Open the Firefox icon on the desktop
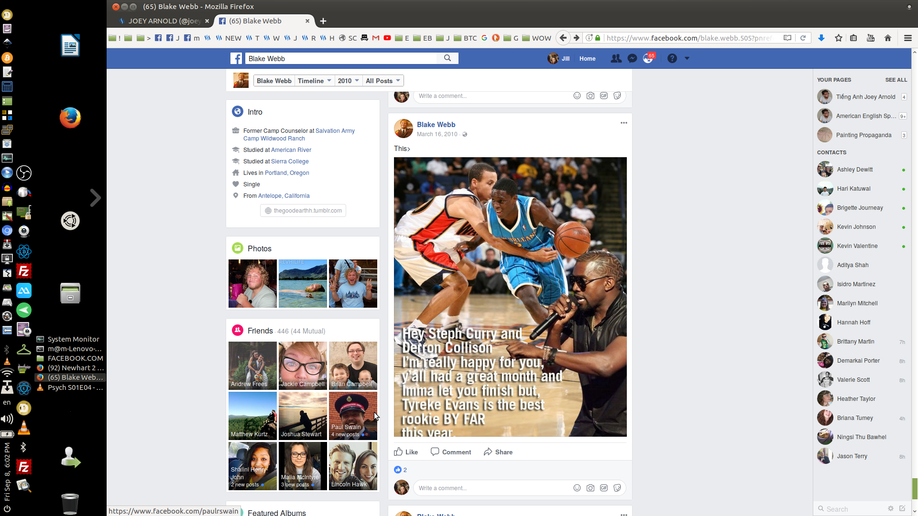 pos(70,118)
